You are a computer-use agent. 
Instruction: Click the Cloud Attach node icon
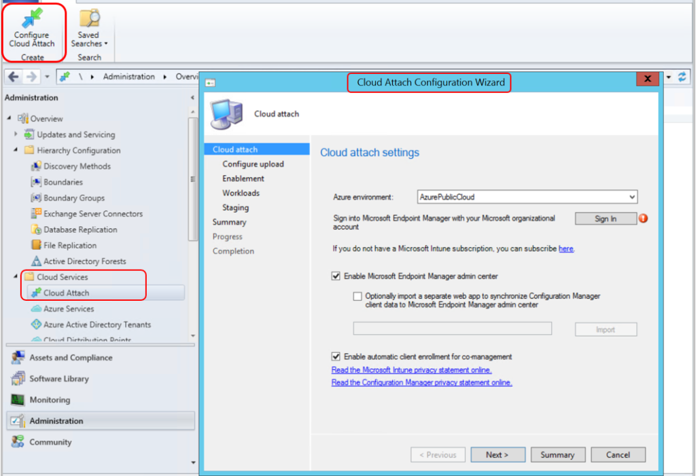pyautogui.click(x=36, y=293)
